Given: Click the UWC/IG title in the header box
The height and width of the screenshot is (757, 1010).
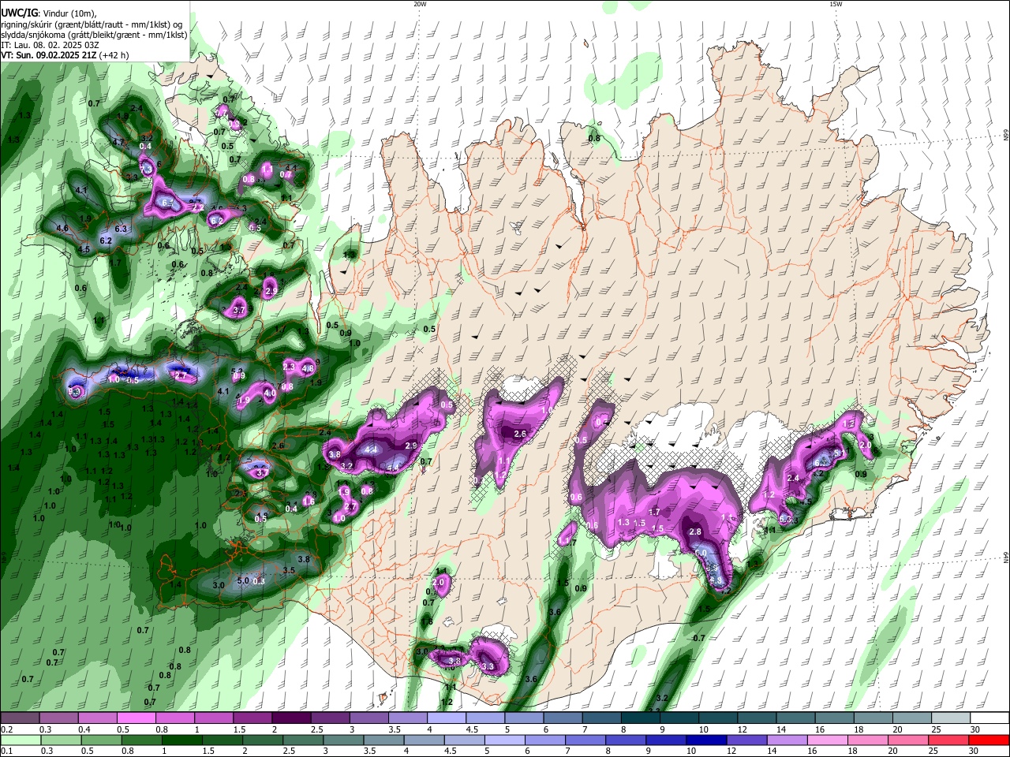Looking at the screenshot, I should click(x=20, y=13).
